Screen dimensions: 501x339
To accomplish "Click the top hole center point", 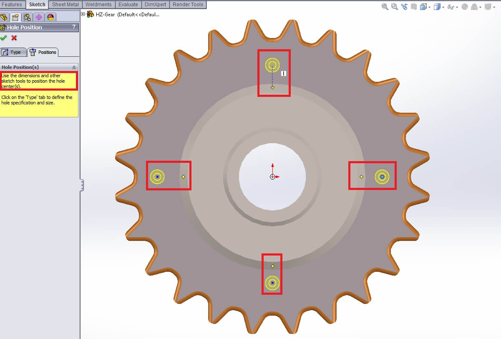I will [x=272, y=65].
